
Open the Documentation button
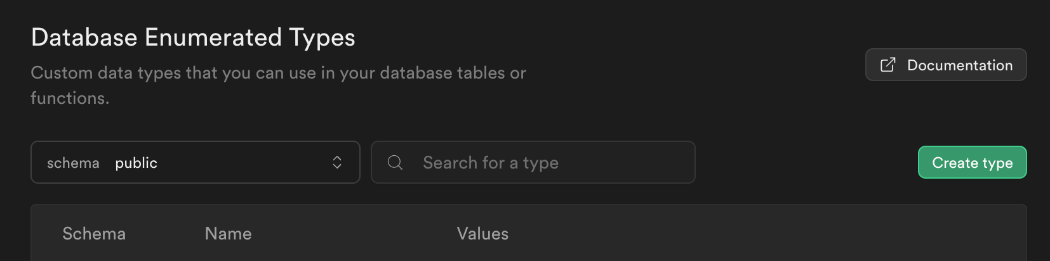coord(945,65)
